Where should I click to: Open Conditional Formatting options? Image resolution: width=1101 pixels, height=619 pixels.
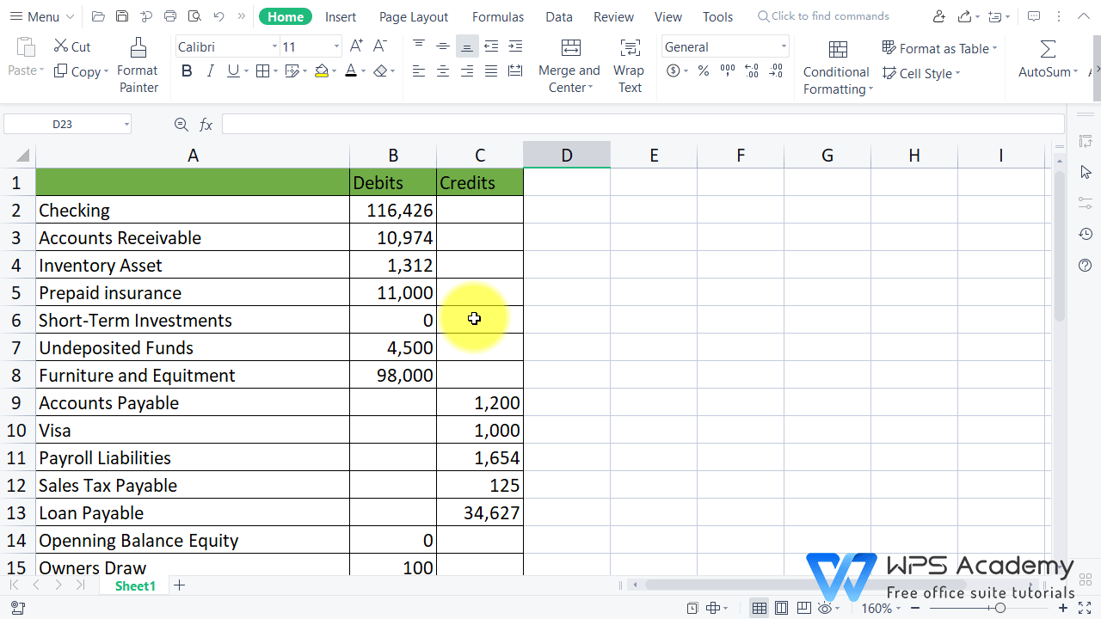pos(835,73)
